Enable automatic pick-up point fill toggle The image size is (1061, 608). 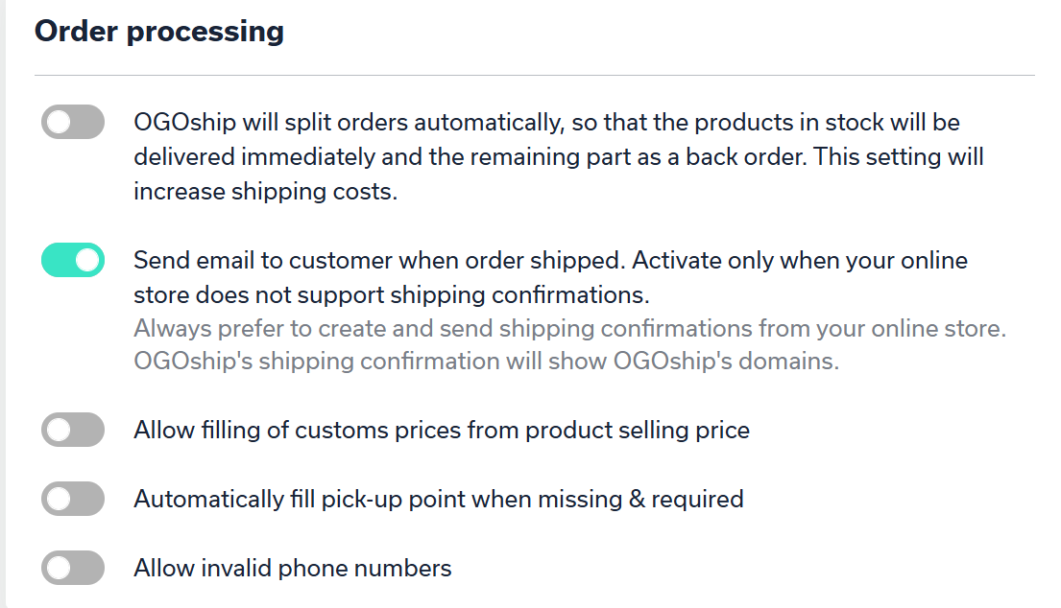[x=73, y=499]
